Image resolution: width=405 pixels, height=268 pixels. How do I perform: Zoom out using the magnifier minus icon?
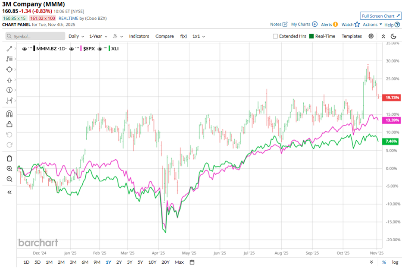9,179
